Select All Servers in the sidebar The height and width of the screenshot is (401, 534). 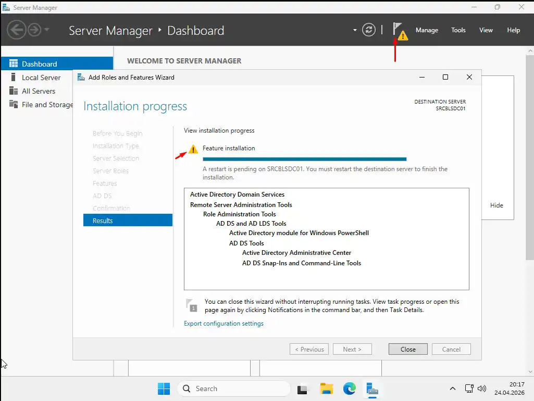pos(38,91)
